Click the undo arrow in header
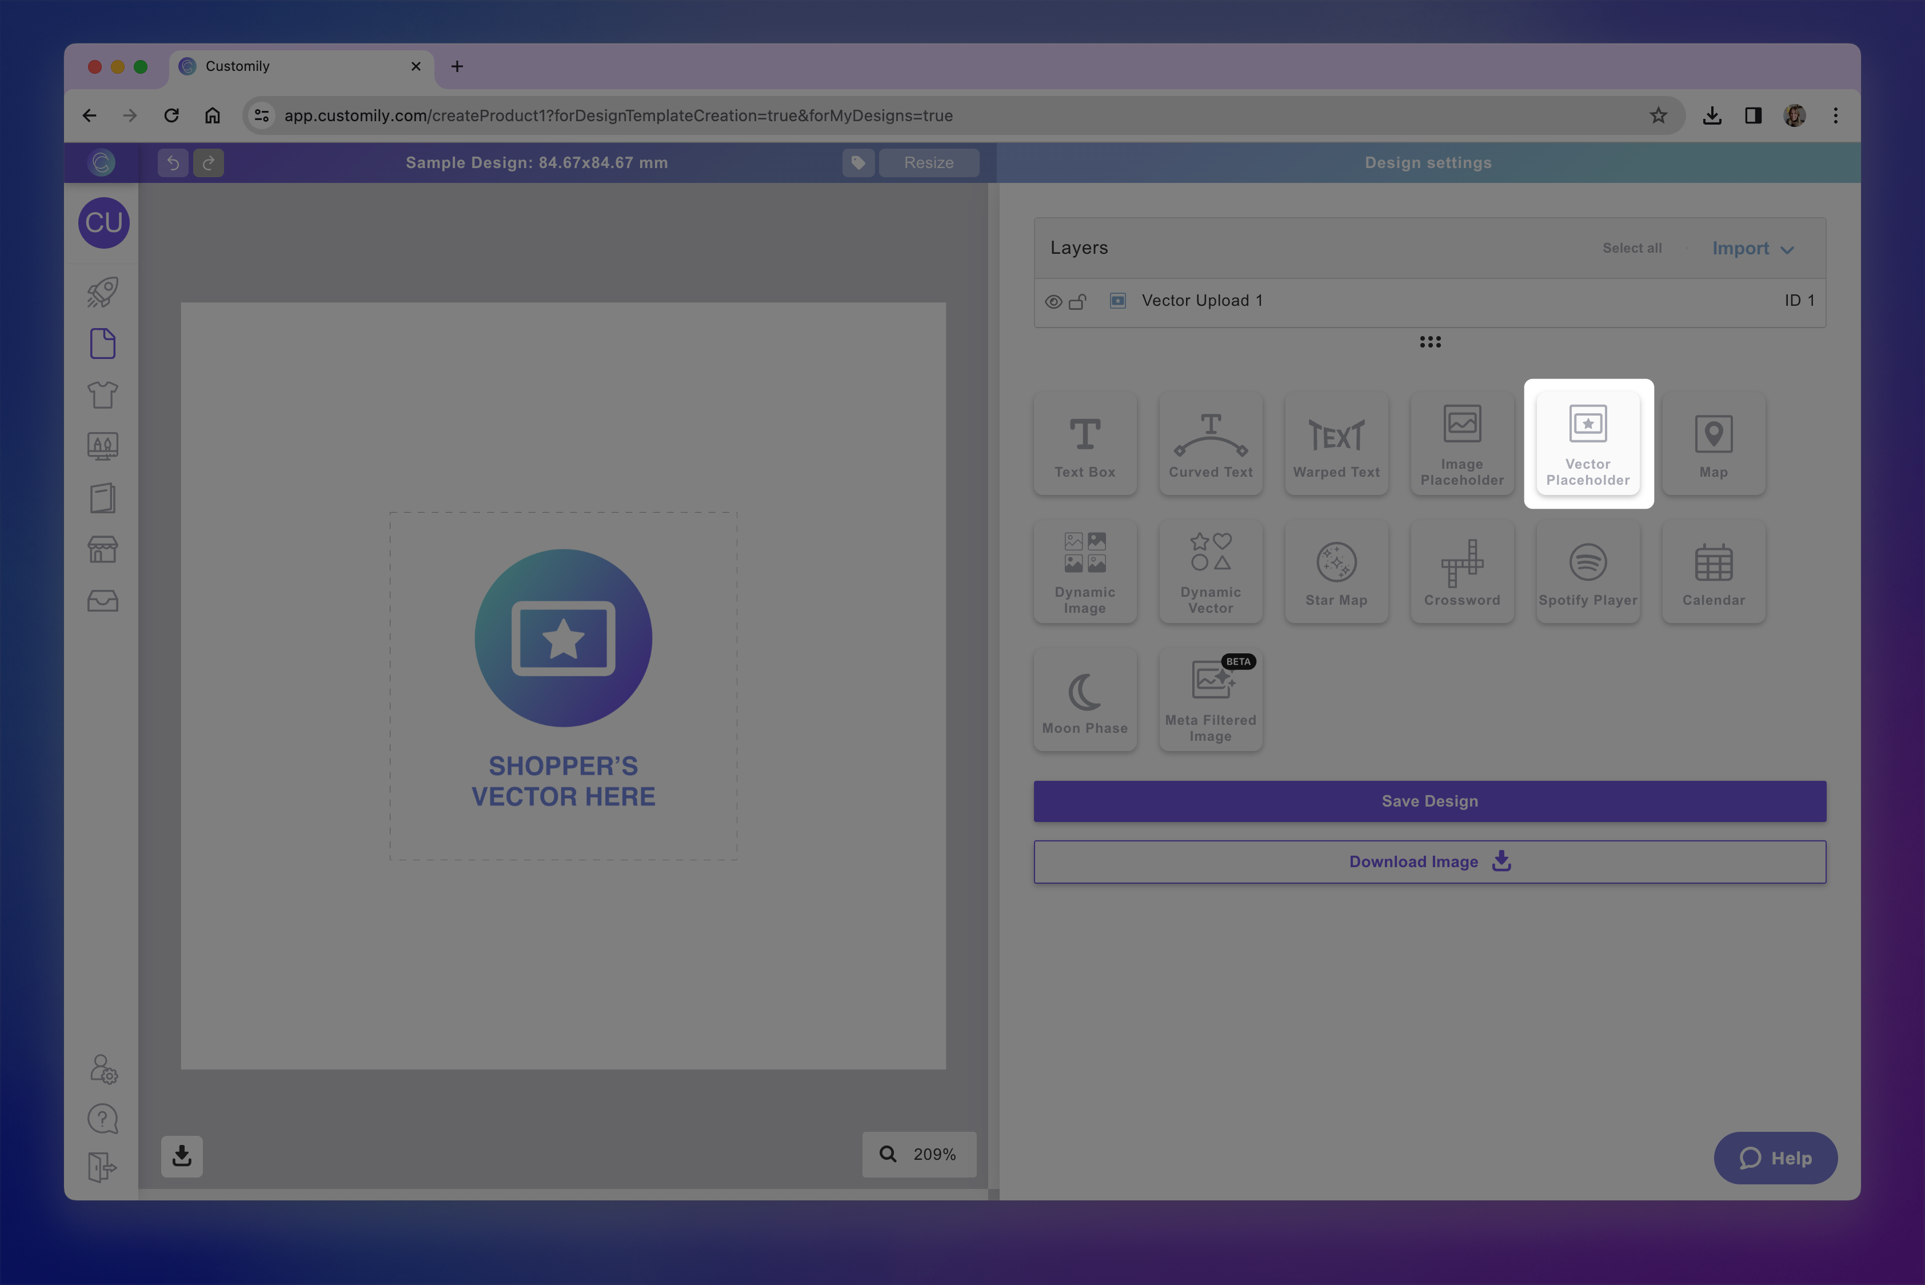The width and height of the screenshot is (1925, 1285). pyautogui.click(x=173, y=163)
